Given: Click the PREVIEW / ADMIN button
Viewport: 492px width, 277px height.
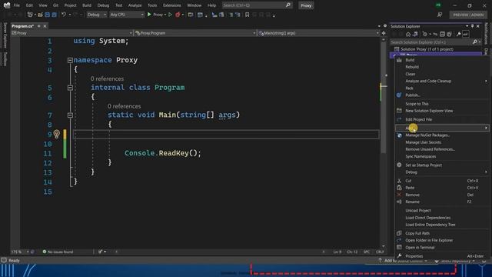Looking at the screenshot, I should [x=468, y=15].
